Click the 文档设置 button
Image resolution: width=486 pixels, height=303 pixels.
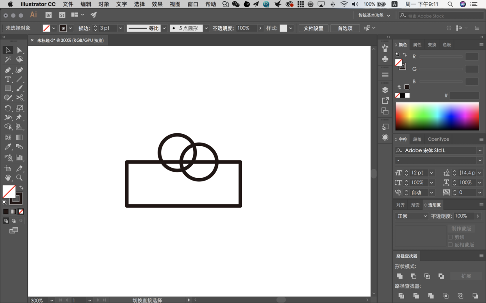tap(313, 28)
